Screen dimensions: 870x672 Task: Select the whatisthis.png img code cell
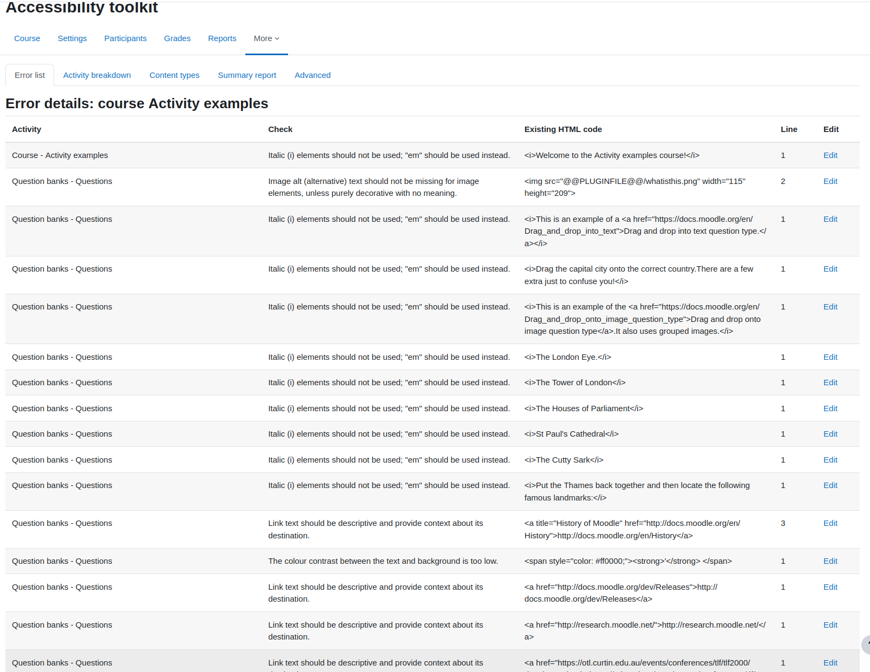[634, 187]
